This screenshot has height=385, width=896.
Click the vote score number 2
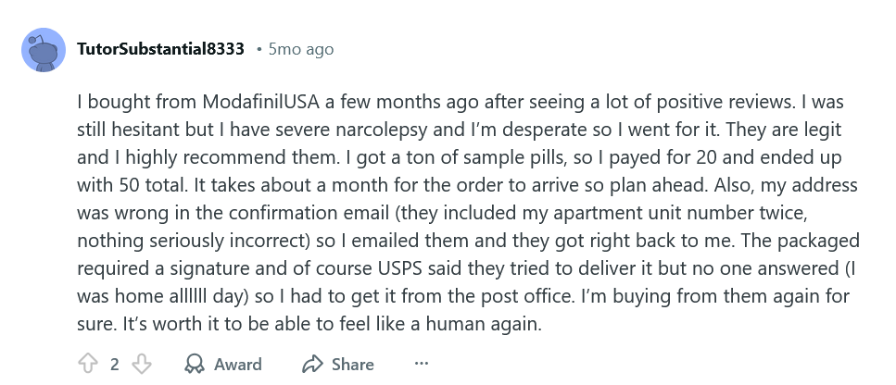(115, 364)
